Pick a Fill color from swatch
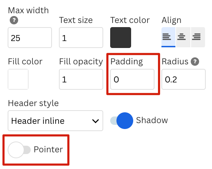Viewport: 212px width, 169px height. (18, 80)
